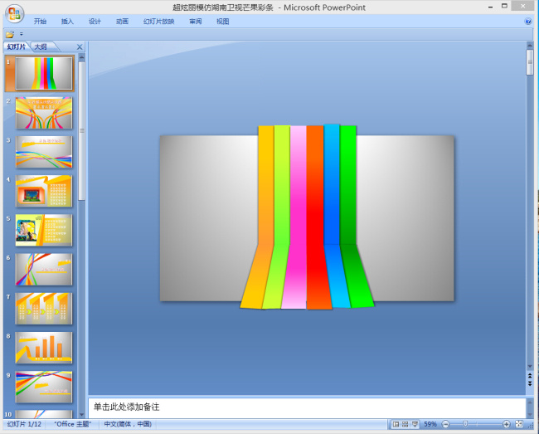Screen dimensions: 539x434
Task: Click thumbnail pane scroll-down arrow
Action: [x=81, y=415]
